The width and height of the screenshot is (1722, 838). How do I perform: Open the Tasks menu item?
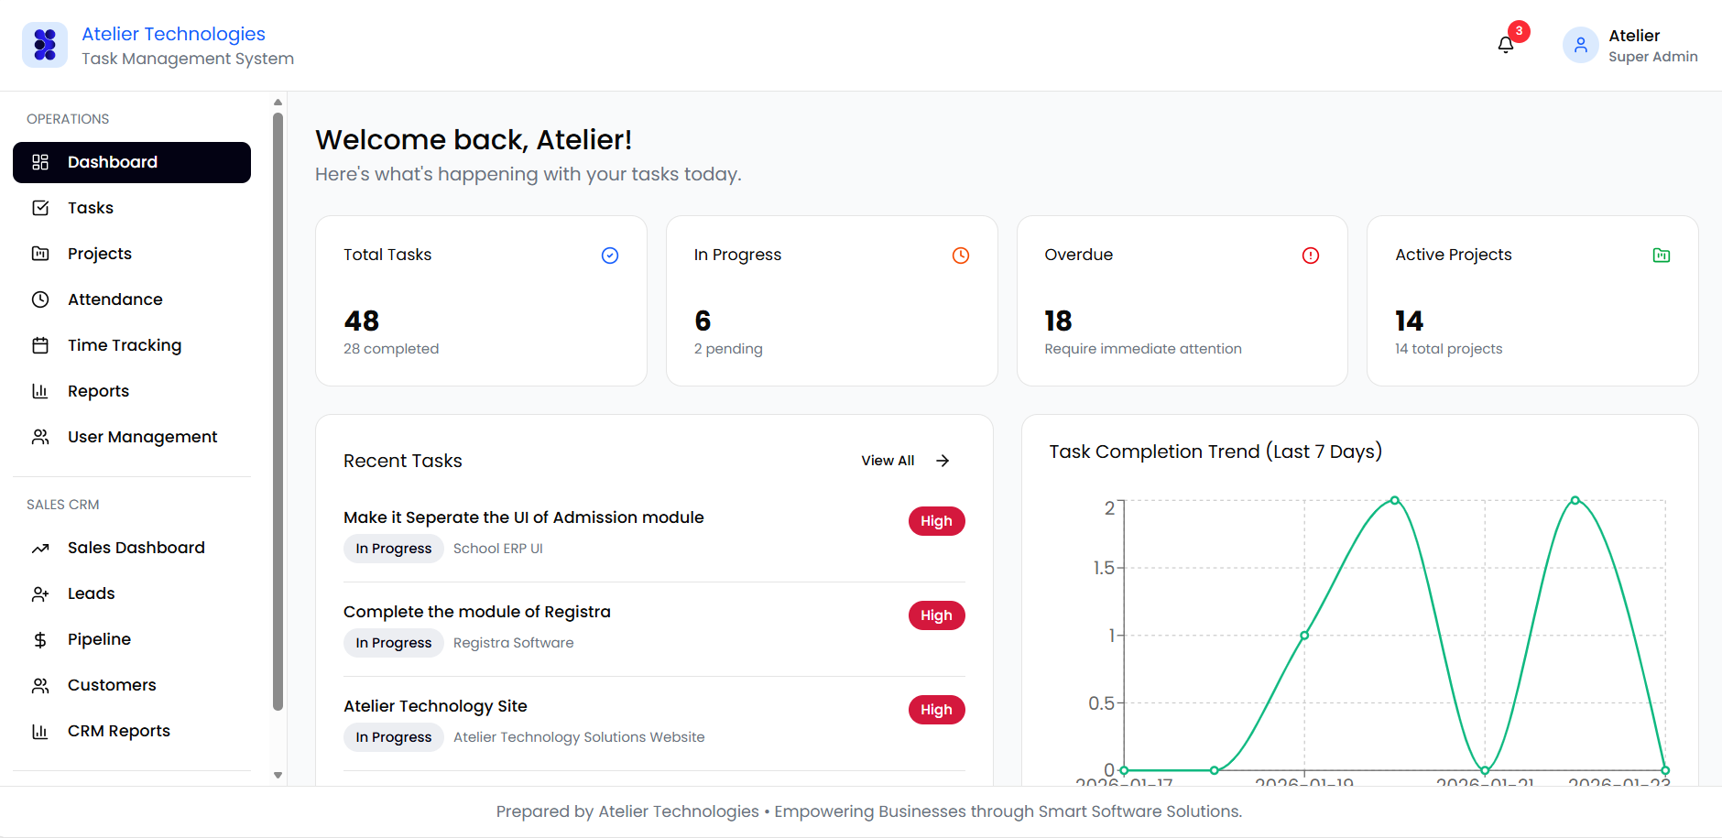point(91,208)
